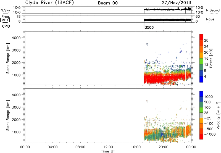Image resolution: width=221 pixels, height=153 pixels.
Task: Select the '28' power colorbar tick
Action: pyautogui.click(x=206, y=40)
